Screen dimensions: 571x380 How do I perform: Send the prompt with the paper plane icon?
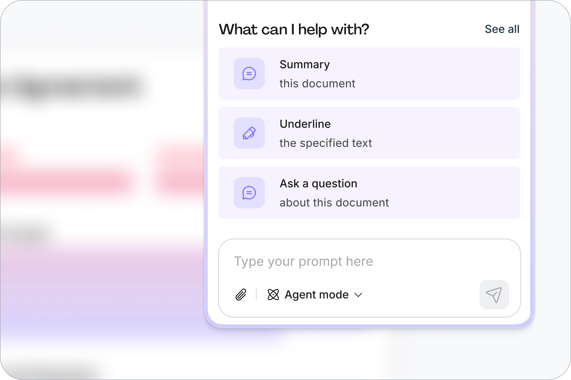click(494, 295)
